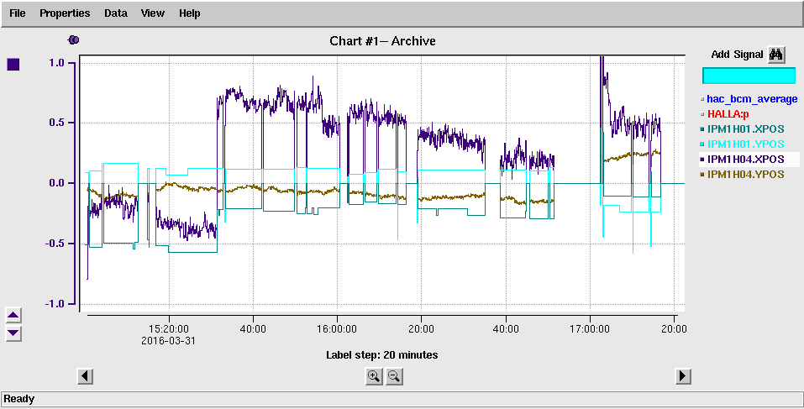
Task: Click the down arrow axis stepper
Action: (13, 333)
